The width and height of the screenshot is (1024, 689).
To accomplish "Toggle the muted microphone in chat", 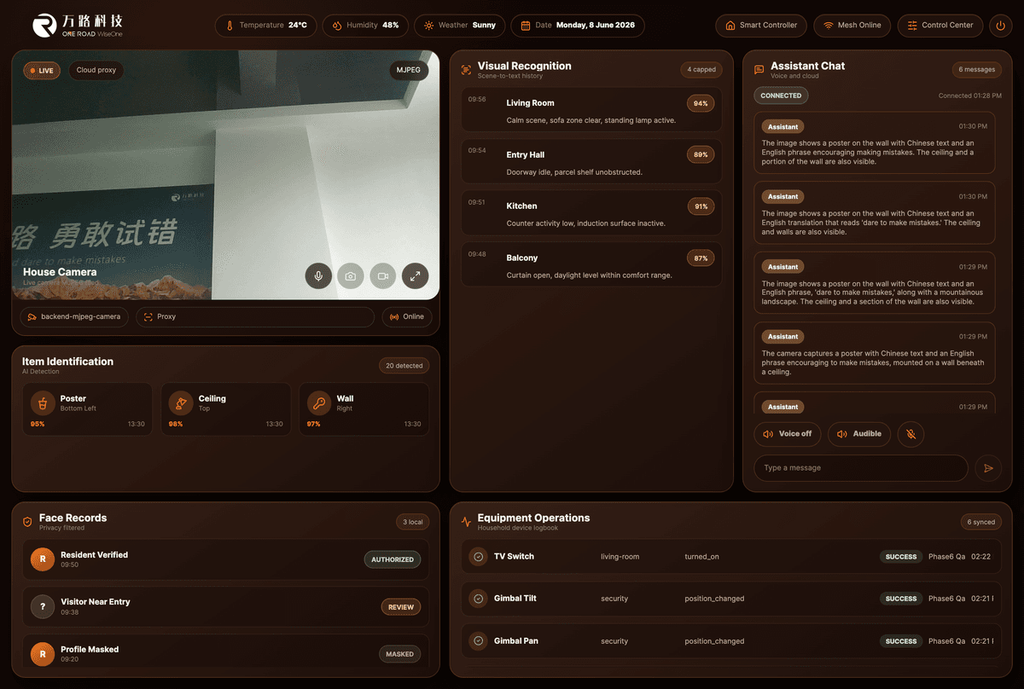I will (911, 434).
